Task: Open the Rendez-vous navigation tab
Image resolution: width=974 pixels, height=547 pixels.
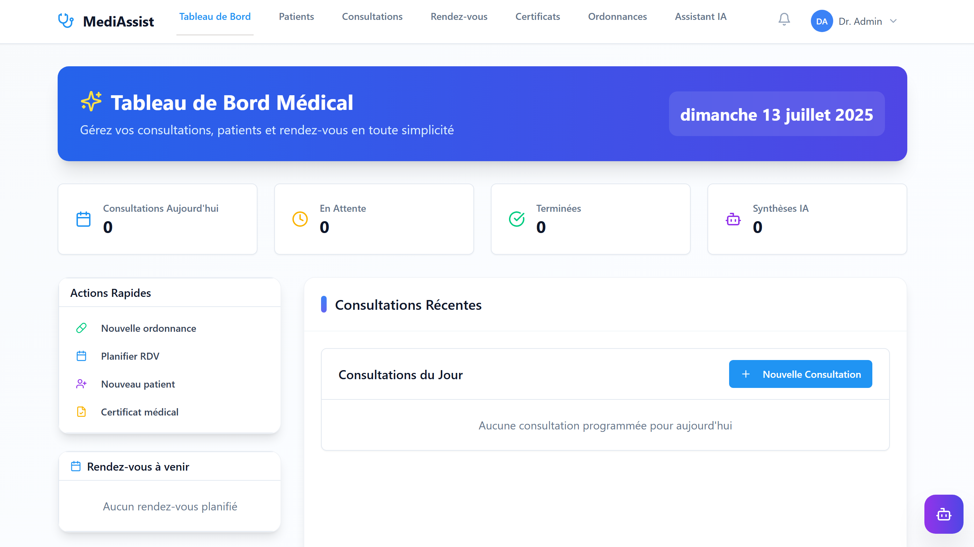Action: click(x=459, y=17)
